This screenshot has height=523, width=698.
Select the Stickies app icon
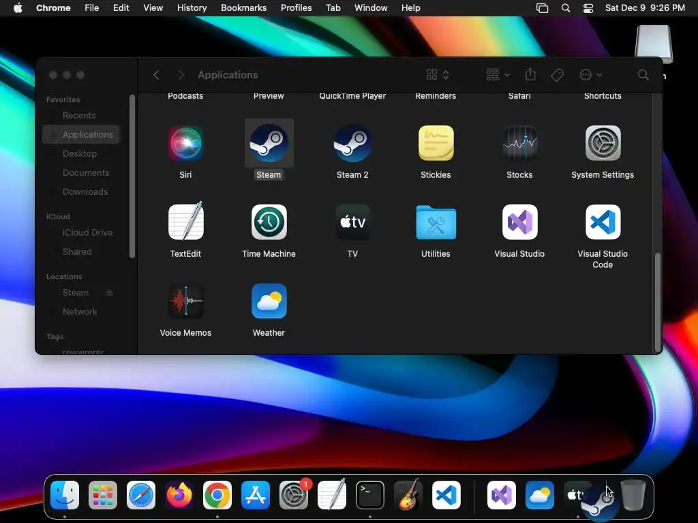[436, 143]
